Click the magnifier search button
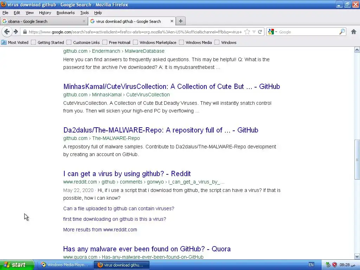The image size is (360, 270). click(x=342, y=32)
